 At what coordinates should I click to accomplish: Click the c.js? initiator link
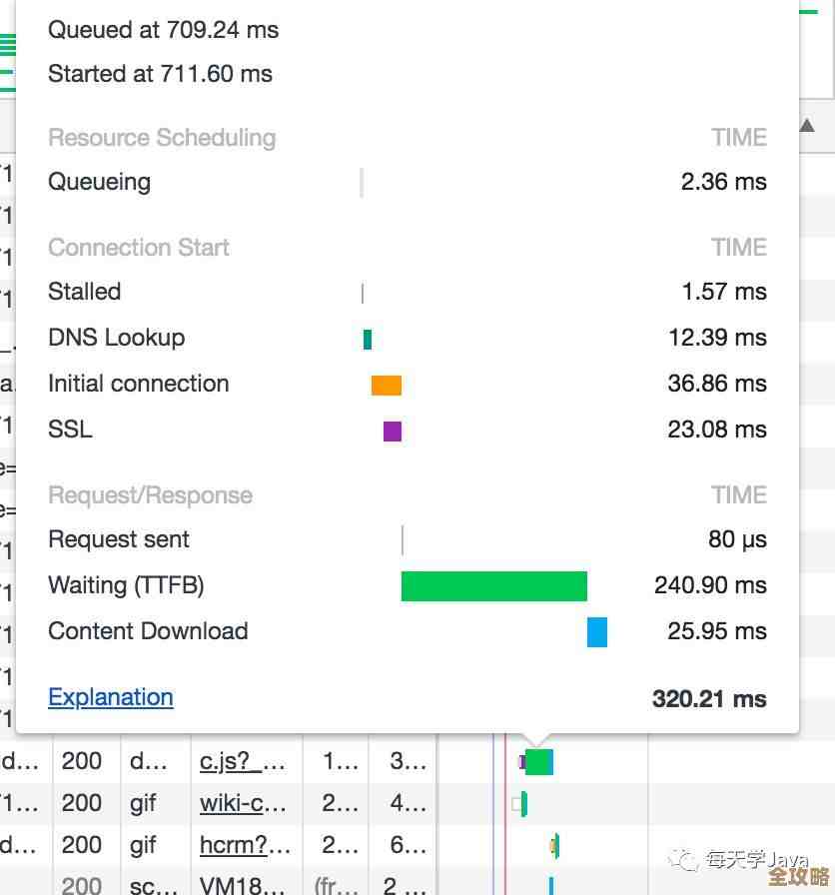click(x=243, y=761)
